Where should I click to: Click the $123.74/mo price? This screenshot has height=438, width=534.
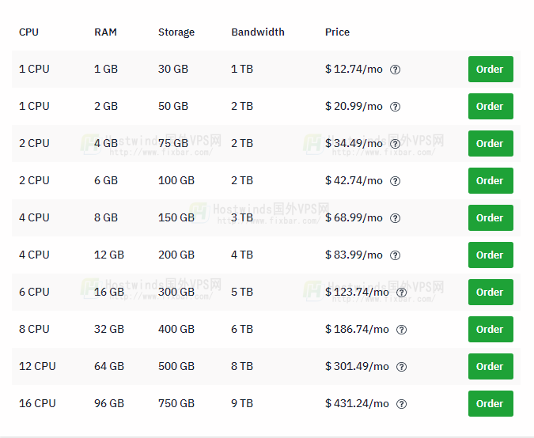coord(357,292)
